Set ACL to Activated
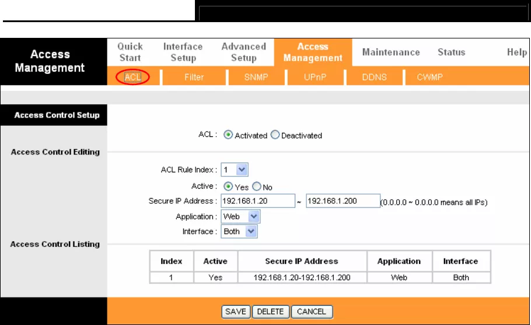Viewport: 531px width, 325px height. (228, 135)
